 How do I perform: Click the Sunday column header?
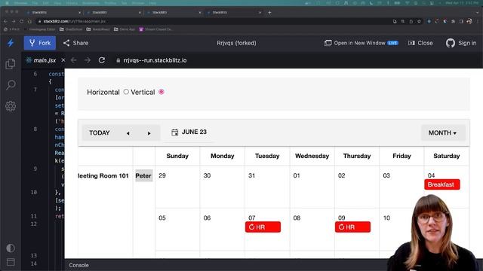point(177,156)
